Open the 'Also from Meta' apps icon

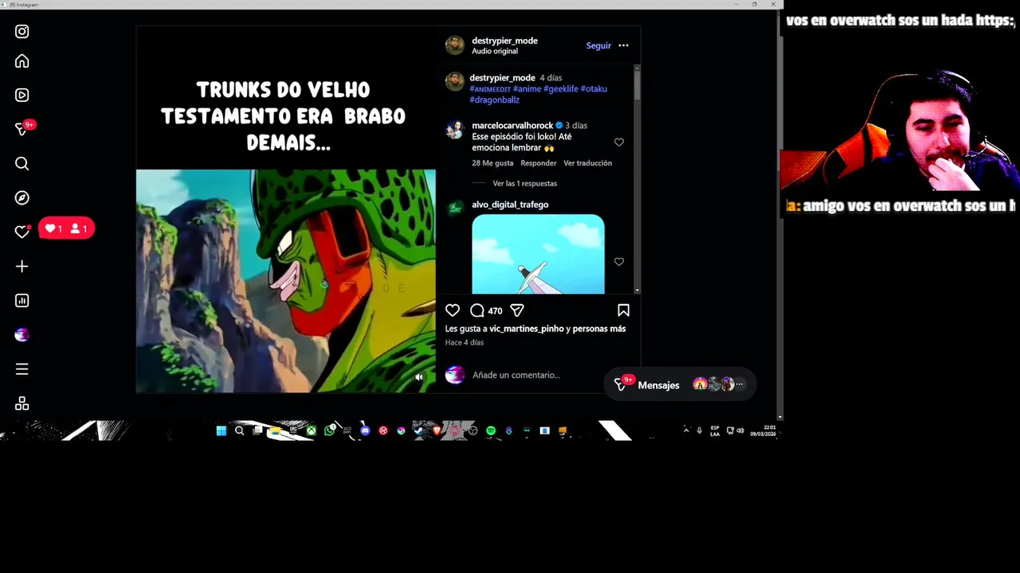22,403
